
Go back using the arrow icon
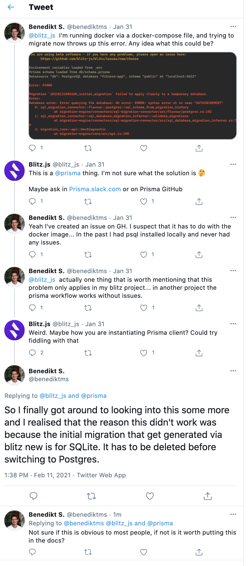pos(11,7)
